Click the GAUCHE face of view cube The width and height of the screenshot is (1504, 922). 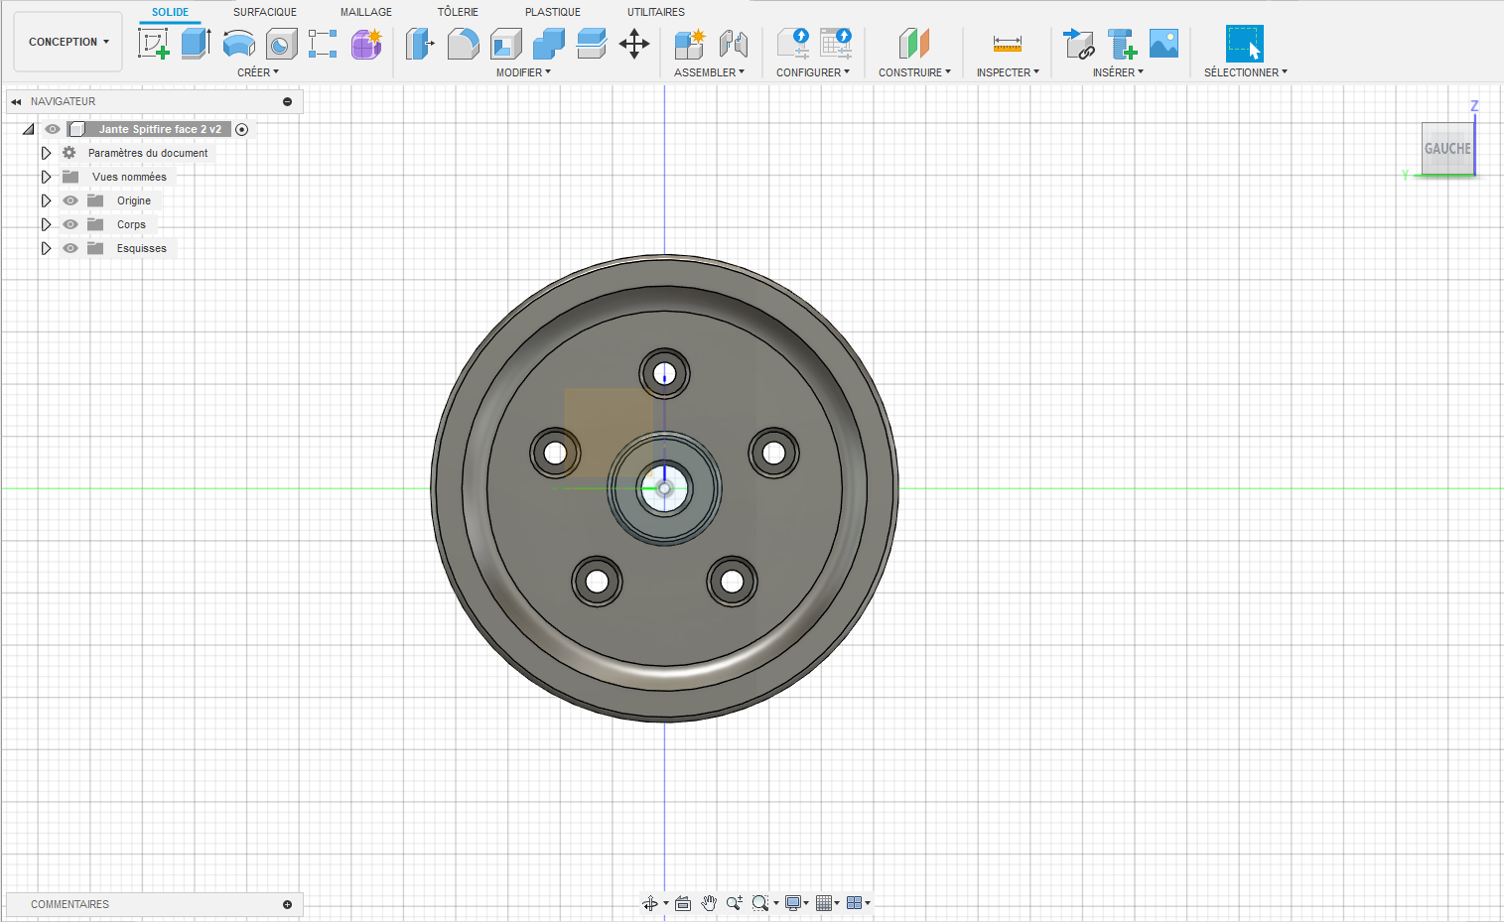point(1447,149)
